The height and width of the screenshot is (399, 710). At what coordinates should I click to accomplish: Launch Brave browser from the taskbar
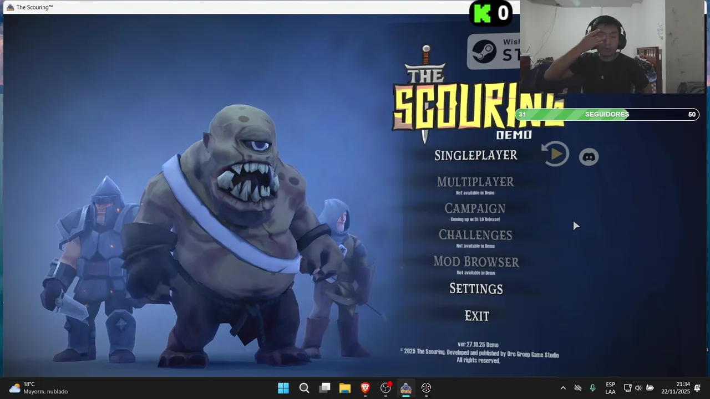365,388
